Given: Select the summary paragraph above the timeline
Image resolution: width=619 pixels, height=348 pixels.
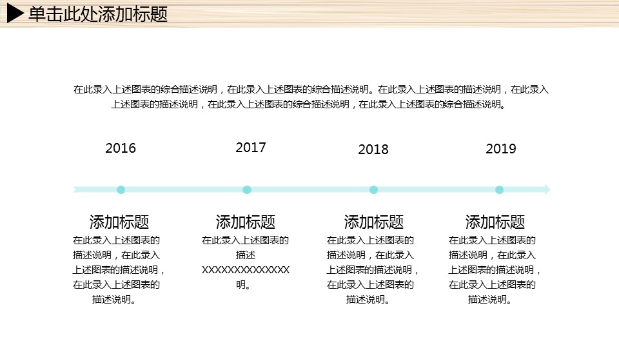Looking at the screenshot, I should click(311, 97).
